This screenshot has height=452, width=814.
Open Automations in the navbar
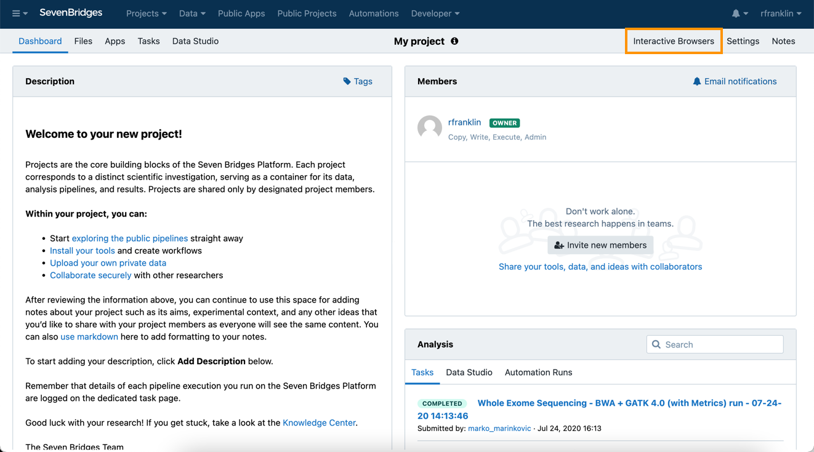click(374, 14)
